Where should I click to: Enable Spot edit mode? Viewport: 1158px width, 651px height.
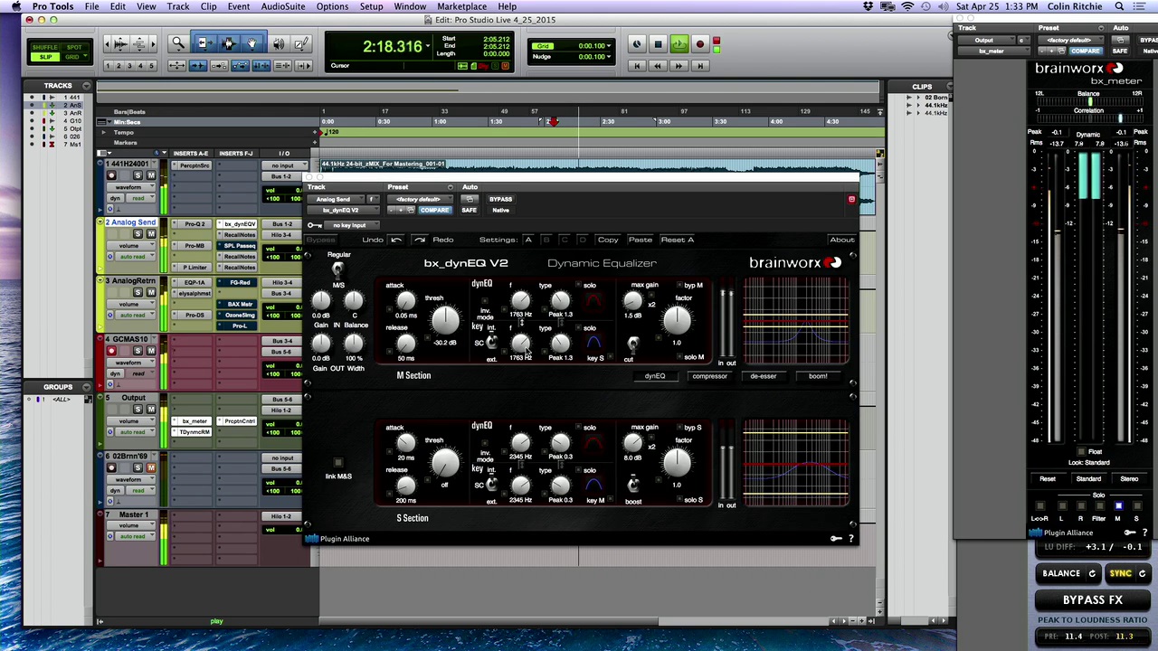click(x=74, y=47)
